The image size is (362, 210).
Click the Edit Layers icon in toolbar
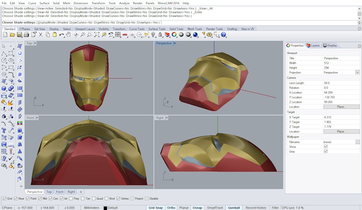click(x=167, y=34)
